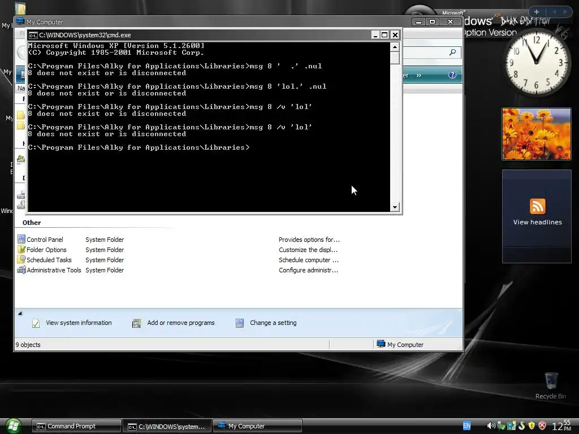Click the S-shaped tray icon

[x=522, y=426]
